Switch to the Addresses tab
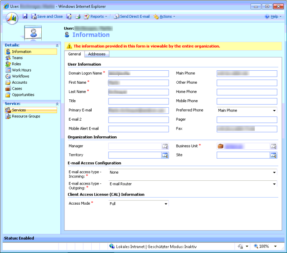Viewport: 287px width, 253px height. click(x=96, y=54)
